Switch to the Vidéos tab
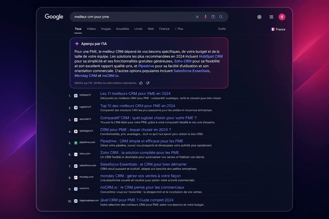The image size is (329, 219). [91, 29]
